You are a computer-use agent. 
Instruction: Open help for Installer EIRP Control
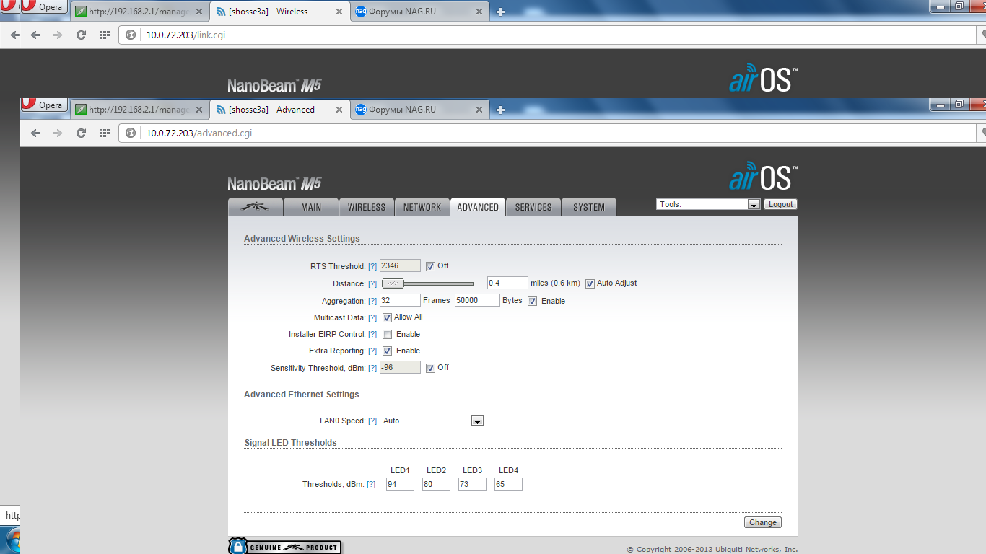[x=372, y=335]
